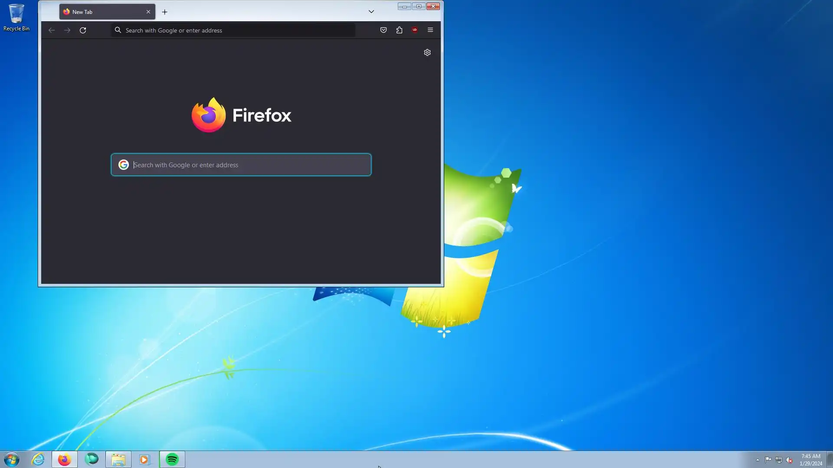833x468 pixels.
Task: Open the Extensions puzzle icon
Action: coord(399,30)
